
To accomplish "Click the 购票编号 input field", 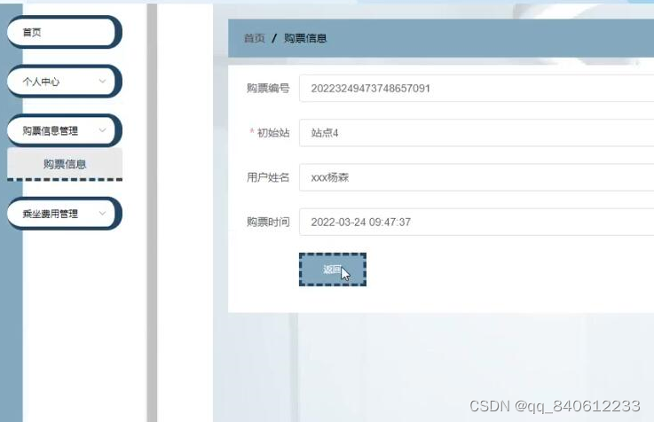I will tap(477, 89).
